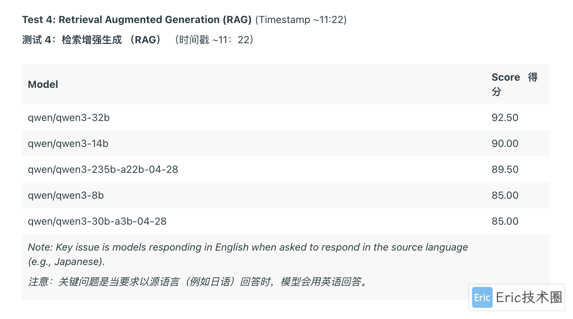Click the 92.50 score value

pyautogui.click(x=505, y=117)
